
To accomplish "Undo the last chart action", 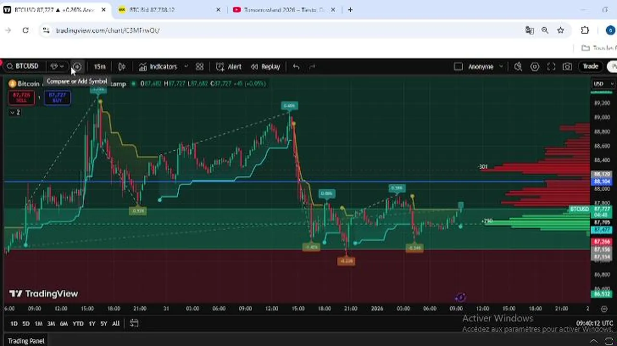I will (296, 67).
